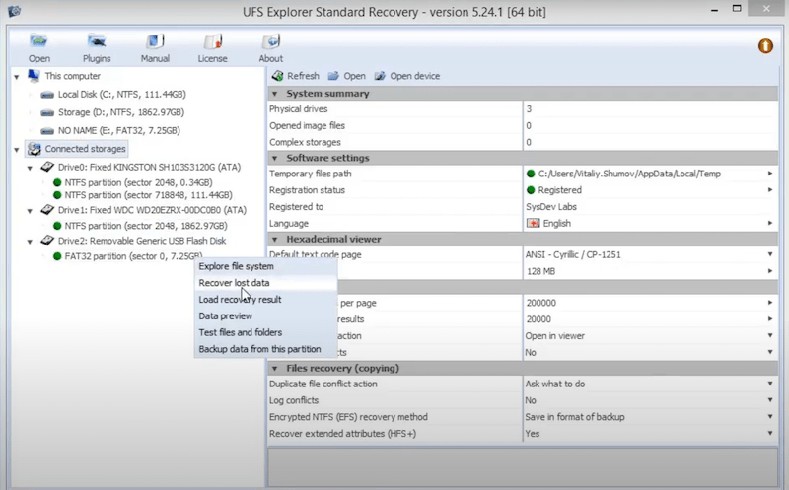
Task: Click green dot of NTFS partition sector 718848
Action: click(x=57, y=195)
